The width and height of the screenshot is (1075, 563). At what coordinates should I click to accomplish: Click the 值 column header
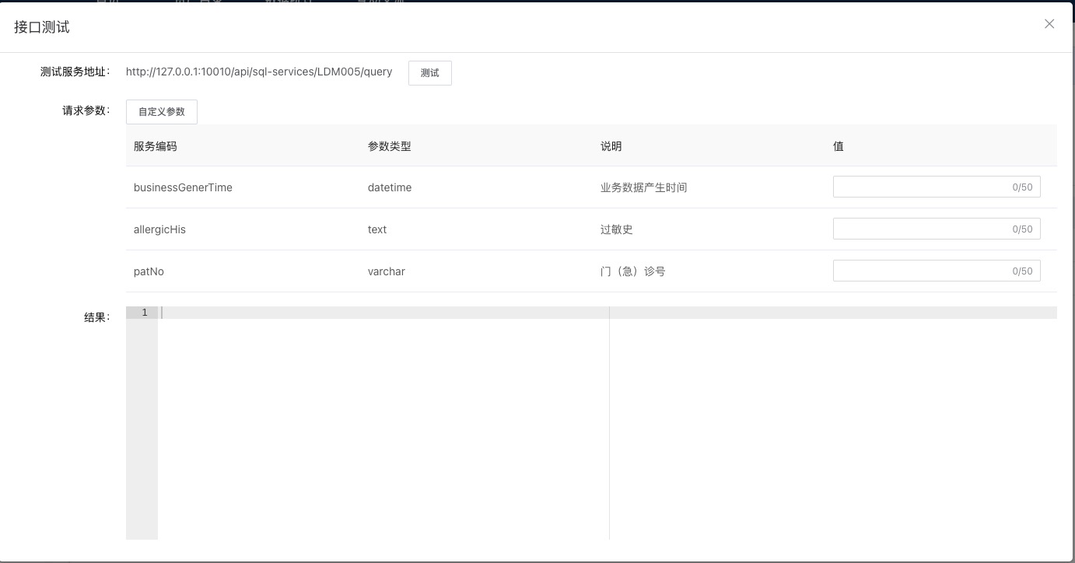point(838,145)
